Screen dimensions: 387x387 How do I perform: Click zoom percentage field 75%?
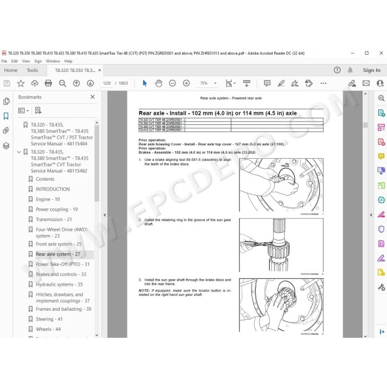click(x=204, y=83)
